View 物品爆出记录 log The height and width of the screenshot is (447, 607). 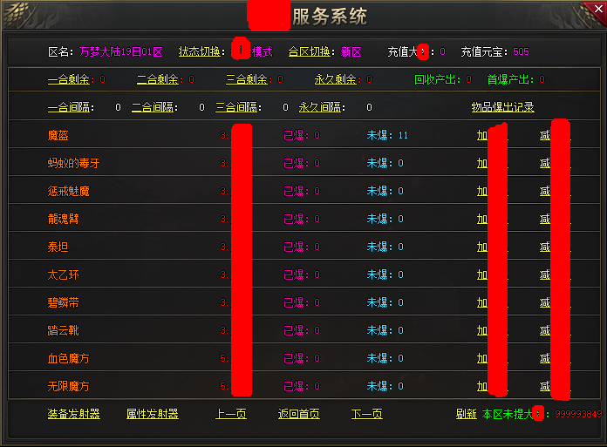[502, 108]
